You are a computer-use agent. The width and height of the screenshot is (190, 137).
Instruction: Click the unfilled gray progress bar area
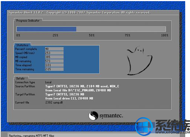tap(121, 29)
